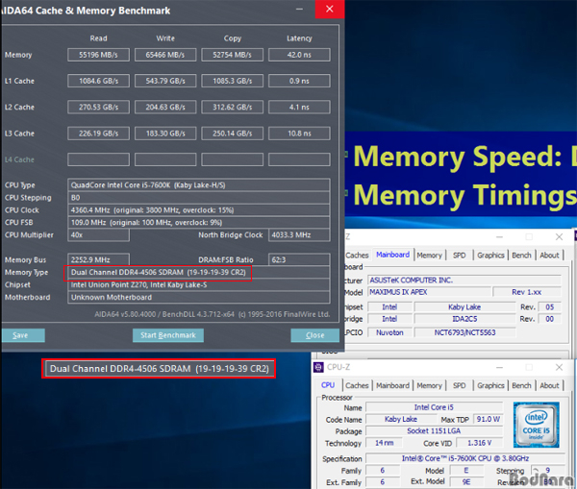Click Memory Bus value 2252.9 MHz
This screenshot has width=577, height=489.
(98, 260)
